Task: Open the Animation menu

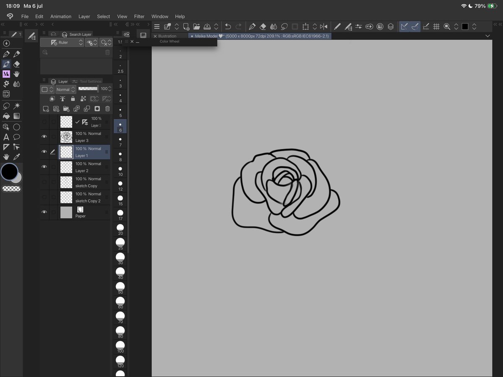Action: (61, 16)
